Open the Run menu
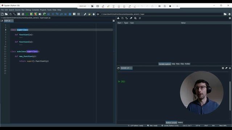Screen dimensions: 232x130 click(x=23, y=10)
